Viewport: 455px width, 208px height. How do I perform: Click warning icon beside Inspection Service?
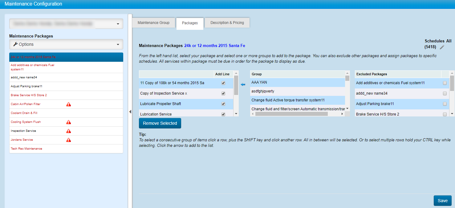tap(69, 131)
